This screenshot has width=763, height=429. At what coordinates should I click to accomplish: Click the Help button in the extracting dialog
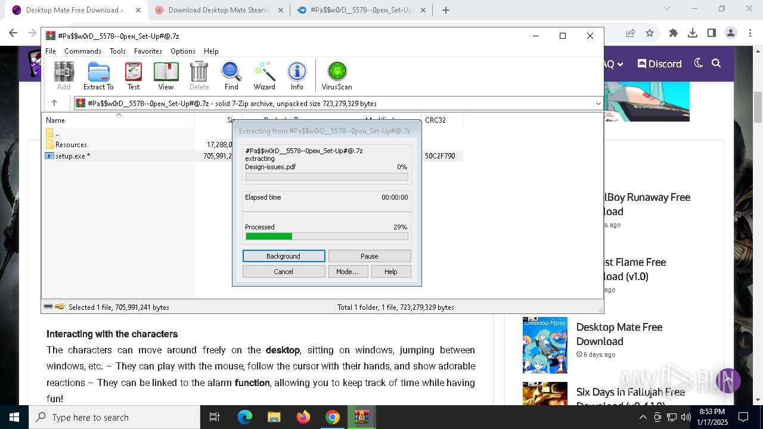pyautogui.click(x=391, y=272)
